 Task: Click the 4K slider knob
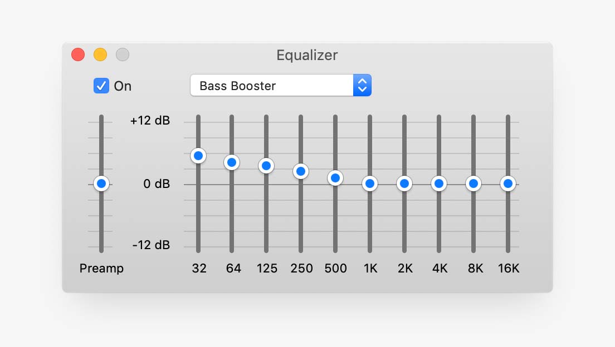[x=439, y=184]
